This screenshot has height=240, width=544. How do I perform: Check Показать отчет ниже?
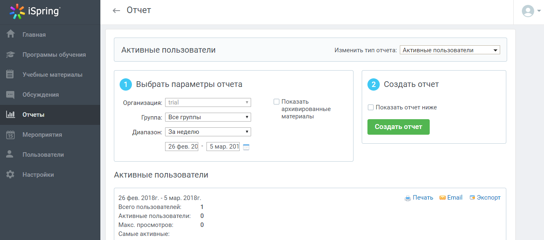[371, 107]
